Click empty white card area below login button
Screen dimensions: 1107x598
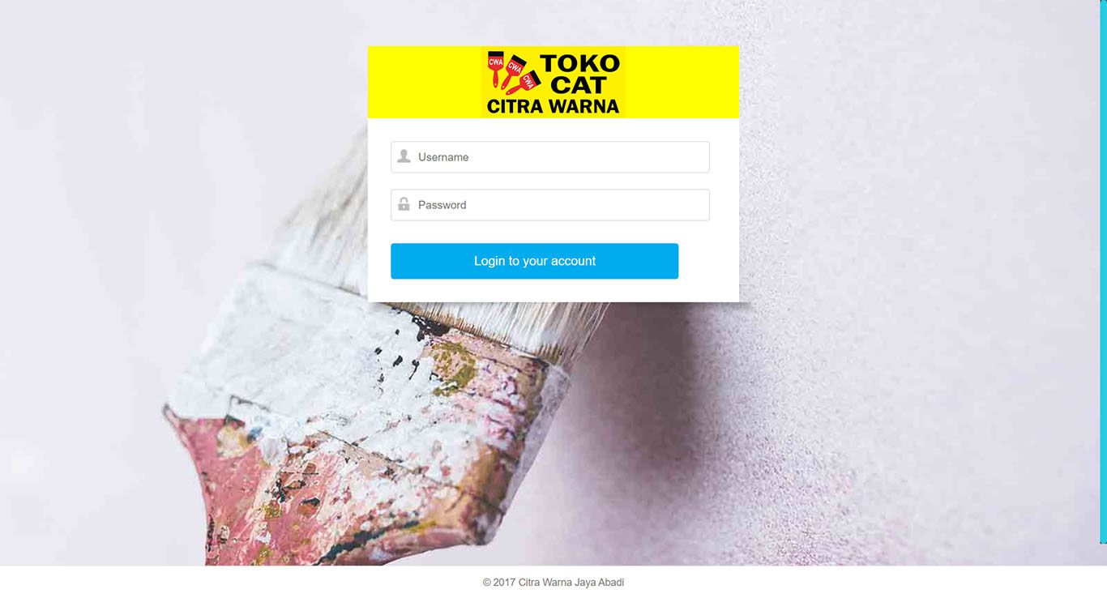coord(553,291)
